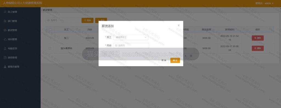Click the 员工管理 sidebar icon
Viewport: 281px width, 108px height.
click(5, 12)
